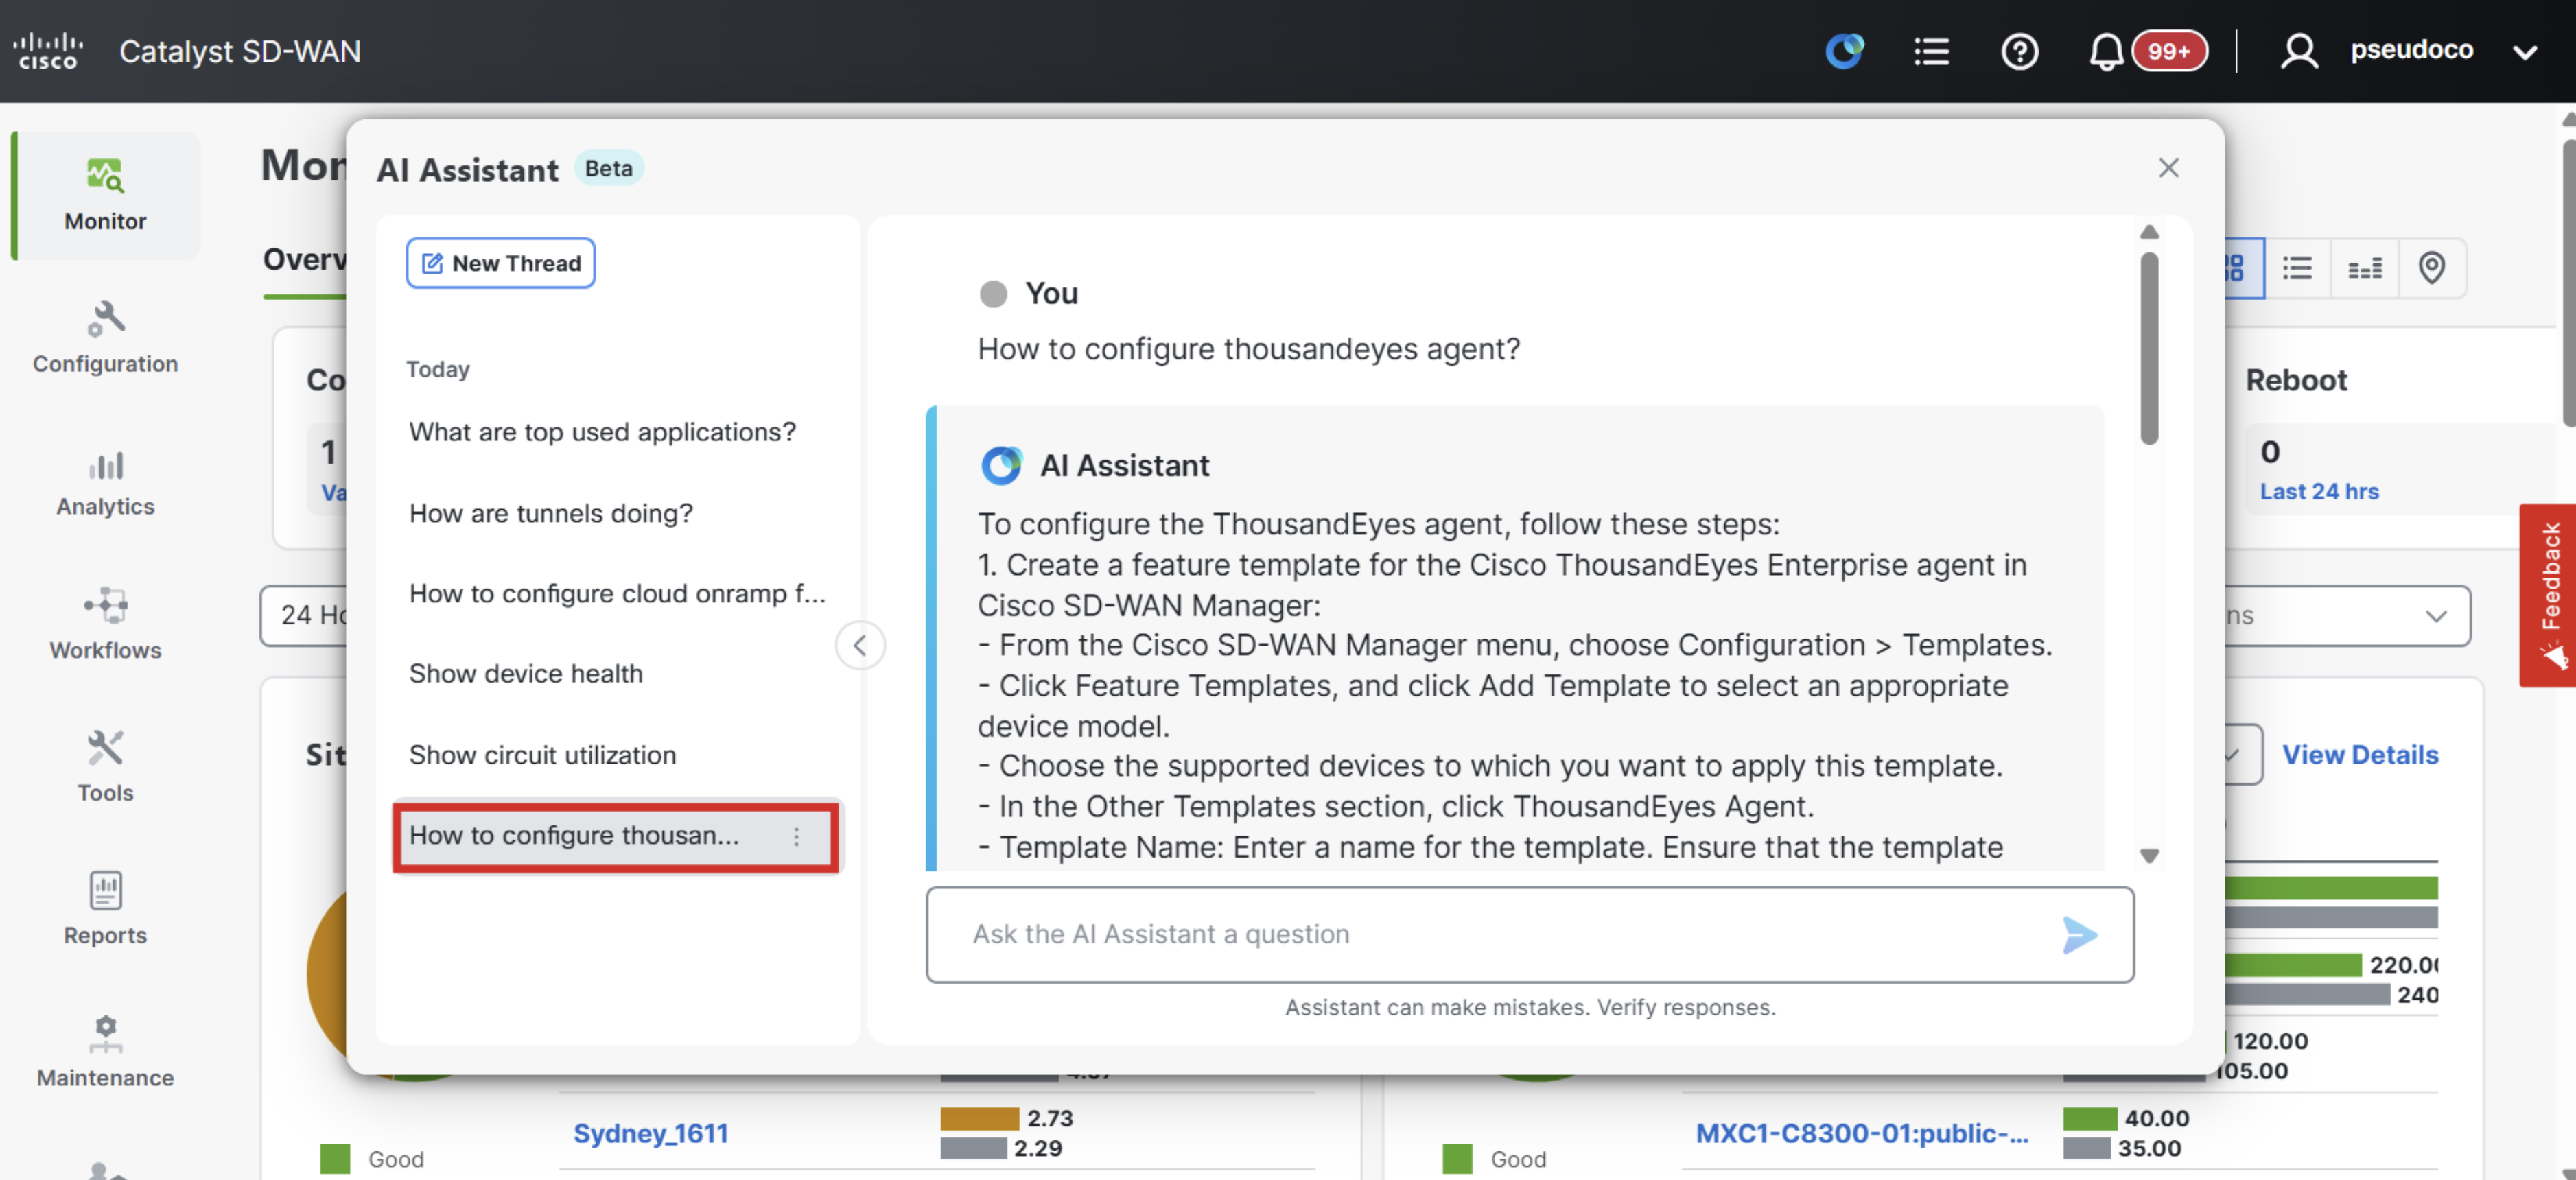The image size is (2576, 1180).
Task: Click the red Feedback tab
Action: (2548, 595)
